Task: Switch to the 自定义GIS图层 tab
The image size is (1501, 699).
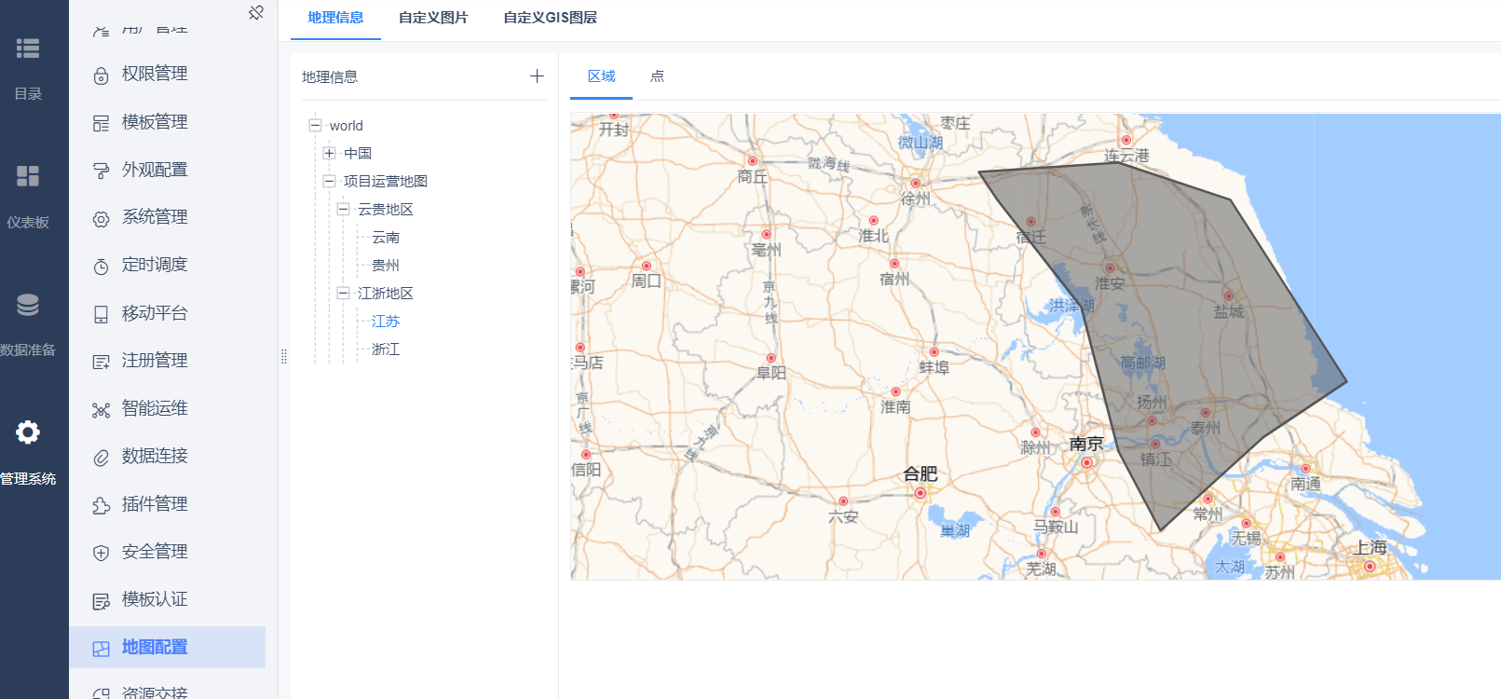Action: coord(550,18)
